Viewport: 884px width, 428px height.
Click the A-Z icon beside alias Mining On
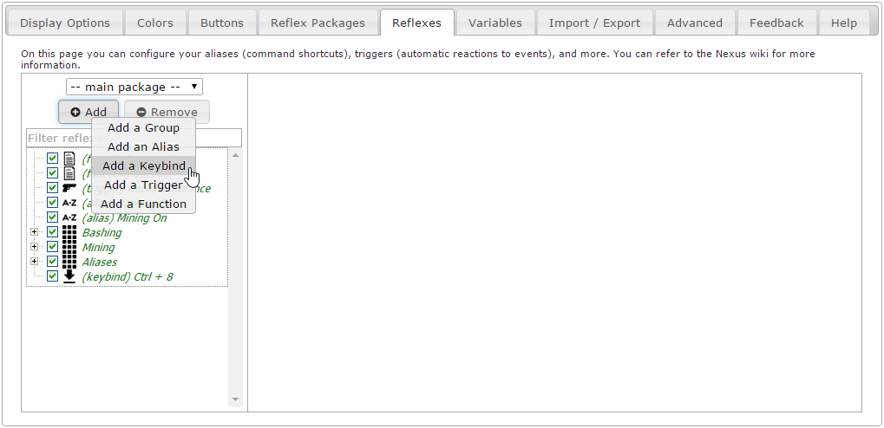click(x=69, y=217)
